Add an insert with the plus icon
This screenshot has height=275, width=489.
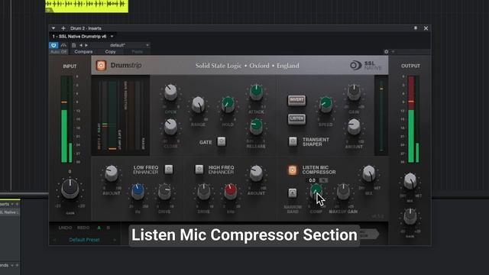click(63, 28)
